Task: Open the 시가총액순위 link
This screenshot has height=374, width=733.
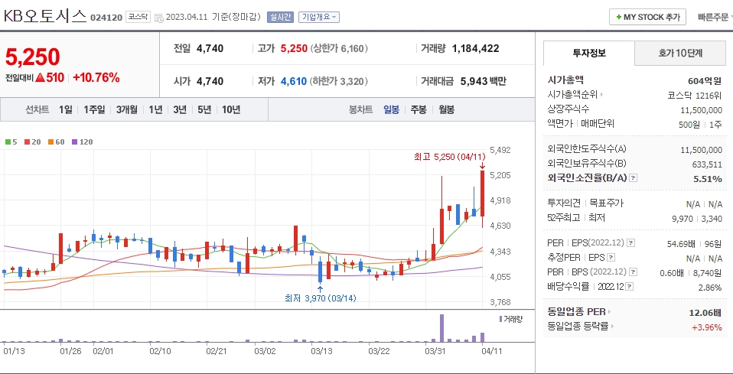Action: point(572,95)
